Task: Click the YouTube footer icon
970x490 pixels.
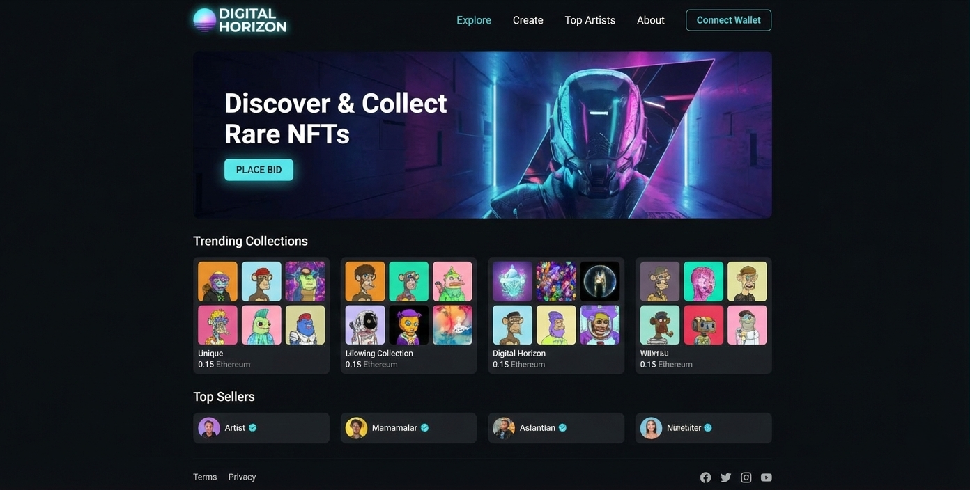Action: 766,477
